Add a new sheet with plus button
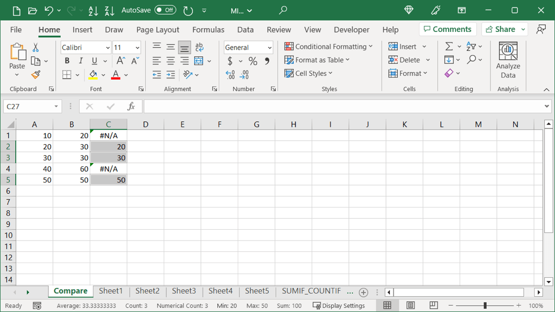The width and height of the screenshot is (555, 312). click(x=363, y=292)
